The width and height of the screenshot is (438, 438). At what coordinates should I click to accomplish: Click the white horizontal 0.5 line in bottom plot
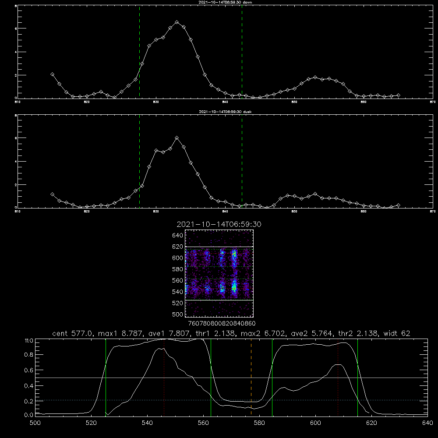232,378
